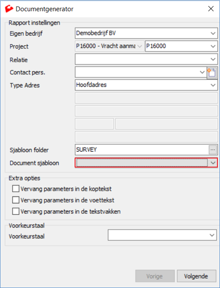
Task: Expand the Eigen bedrijf dropdown
Action: tap(213, 34)
